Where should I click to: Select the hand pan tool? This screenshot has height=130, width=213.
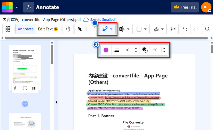pos(68,29)
